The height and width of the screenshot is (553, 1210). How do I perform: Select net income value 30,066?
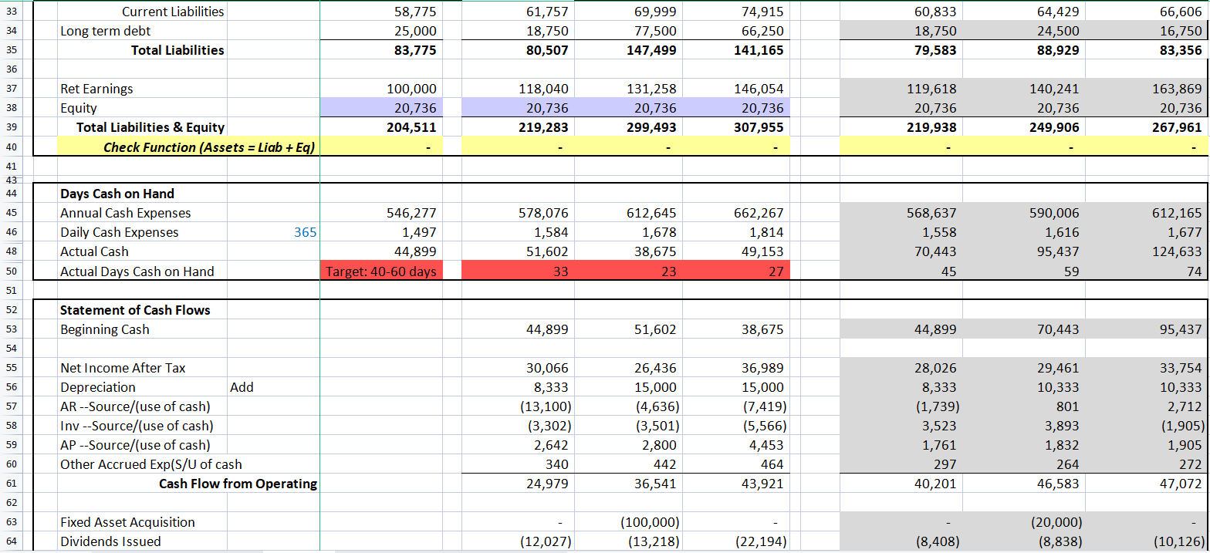click(547, 368)
